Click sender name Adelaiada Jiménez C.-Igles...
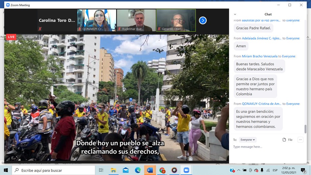This screenshot has height=175, width=311. pyautogui.click(x=261, y=38)
